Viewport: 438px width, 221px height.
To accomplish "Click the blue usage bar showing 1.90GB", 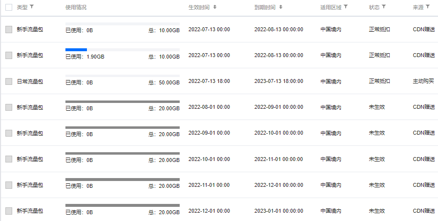I will point(76,50).
